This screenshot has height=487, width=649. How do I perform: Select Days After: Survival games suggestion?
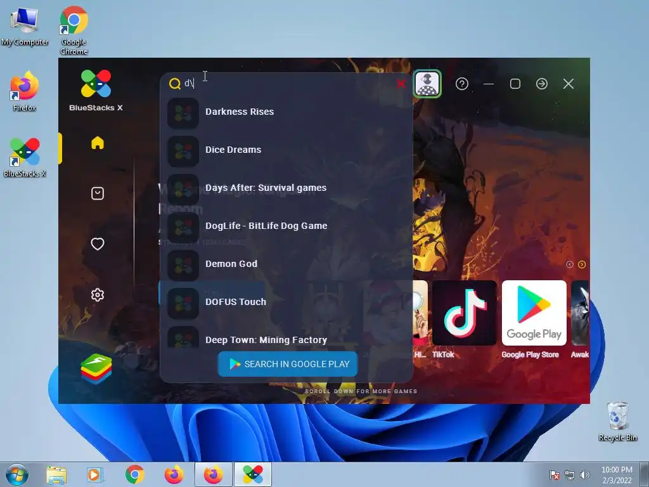tap(286, 188)
